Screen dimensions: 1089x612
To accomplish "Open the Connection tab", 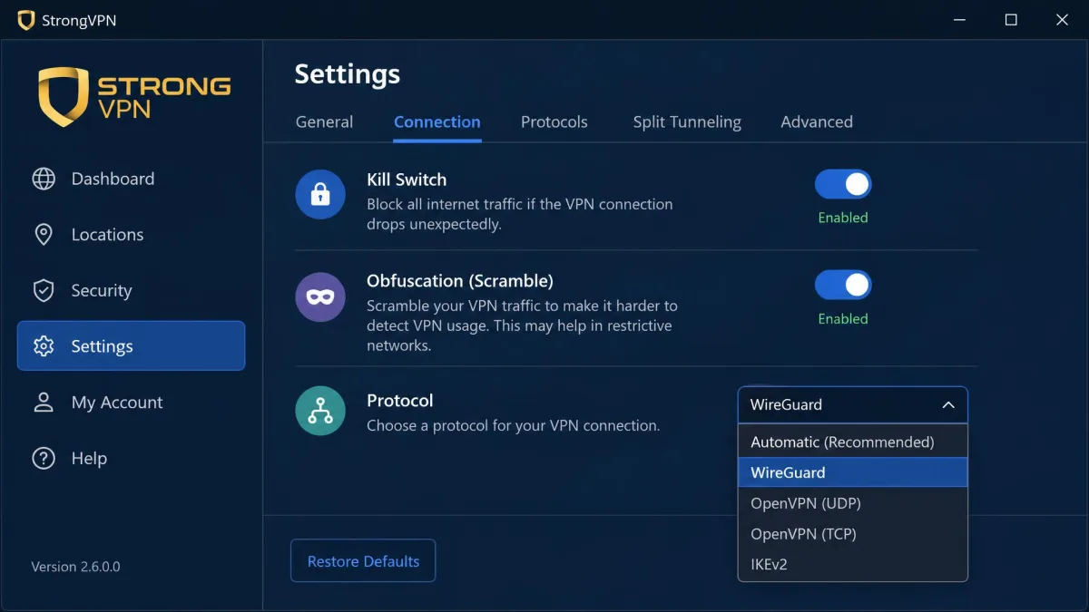I will coord(437,121).
